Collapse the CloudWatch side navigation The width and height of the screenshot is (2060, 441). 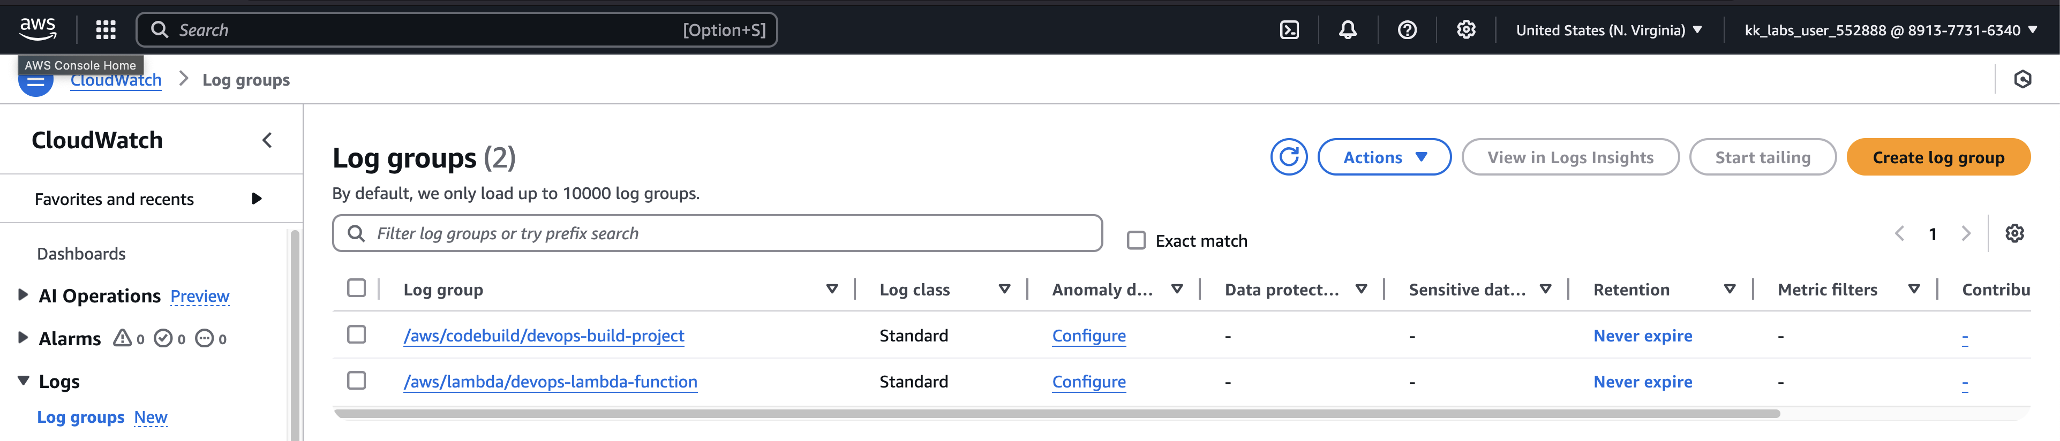pyautogui.click(x=267, y=141)
